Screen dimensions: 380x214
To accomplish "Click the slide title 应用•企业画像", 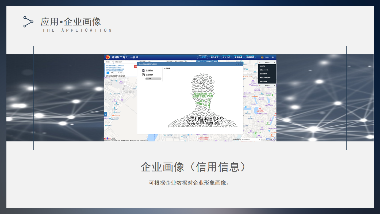I will pos(71,22).
